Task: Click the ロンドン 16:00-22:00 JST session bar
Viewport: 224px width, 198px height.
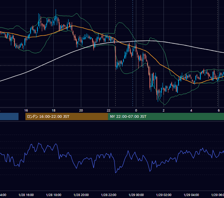Action: tap(67, 116)
